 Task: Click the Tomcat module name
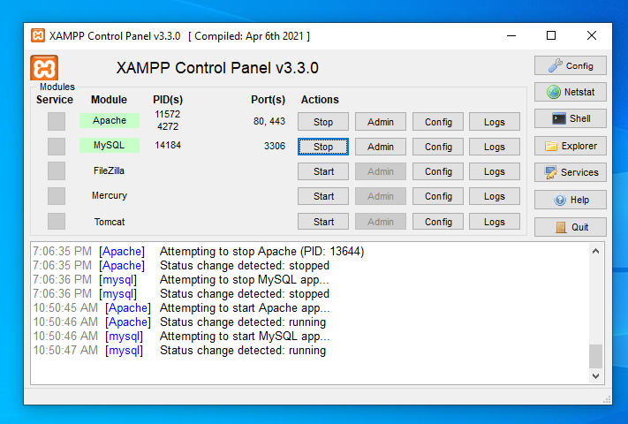(110, 222)
